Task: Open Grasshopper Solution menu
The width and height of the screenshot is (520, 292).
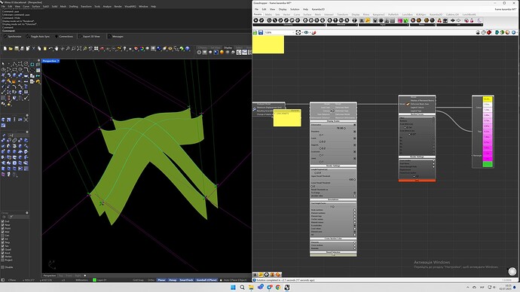Action: [295, 9]
